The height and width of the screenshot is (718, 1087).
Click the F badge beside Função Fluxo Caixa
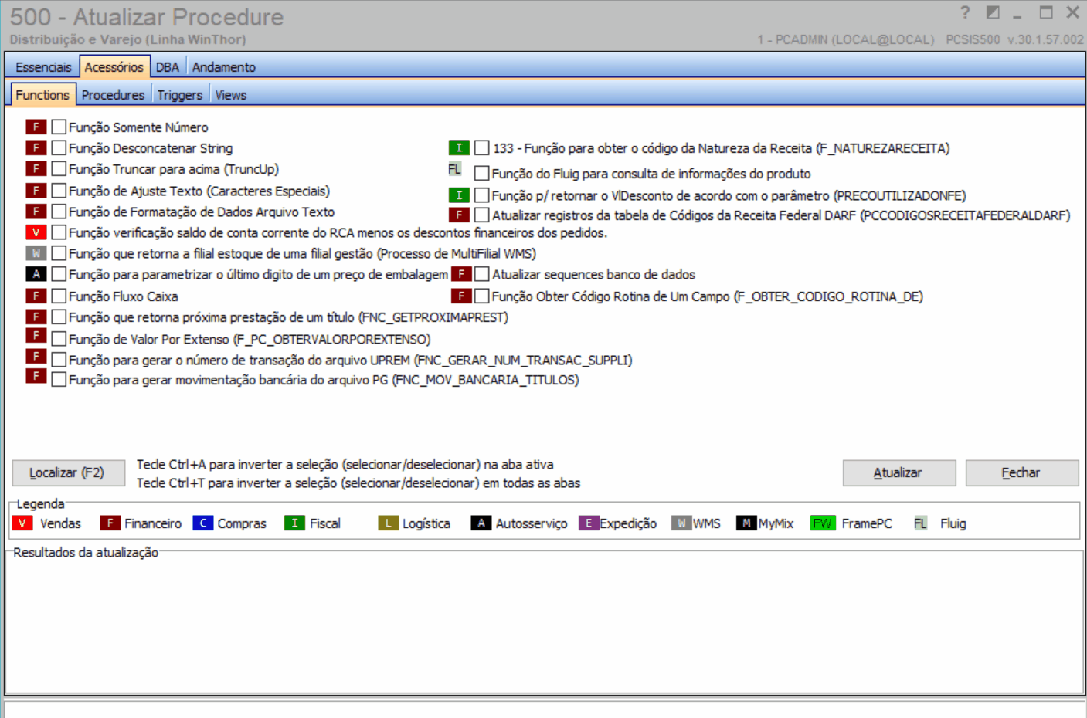tap(36, 296)
